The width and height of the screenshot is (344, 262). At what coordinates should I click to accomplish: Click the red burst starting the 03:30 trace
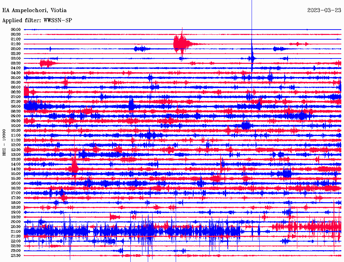click(x=46, y=63)
